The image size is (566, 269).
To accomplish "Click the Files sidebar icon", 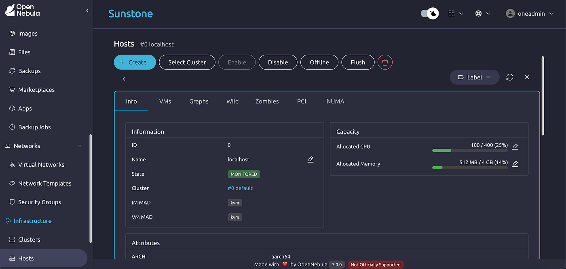I will (x=12, y=52).
